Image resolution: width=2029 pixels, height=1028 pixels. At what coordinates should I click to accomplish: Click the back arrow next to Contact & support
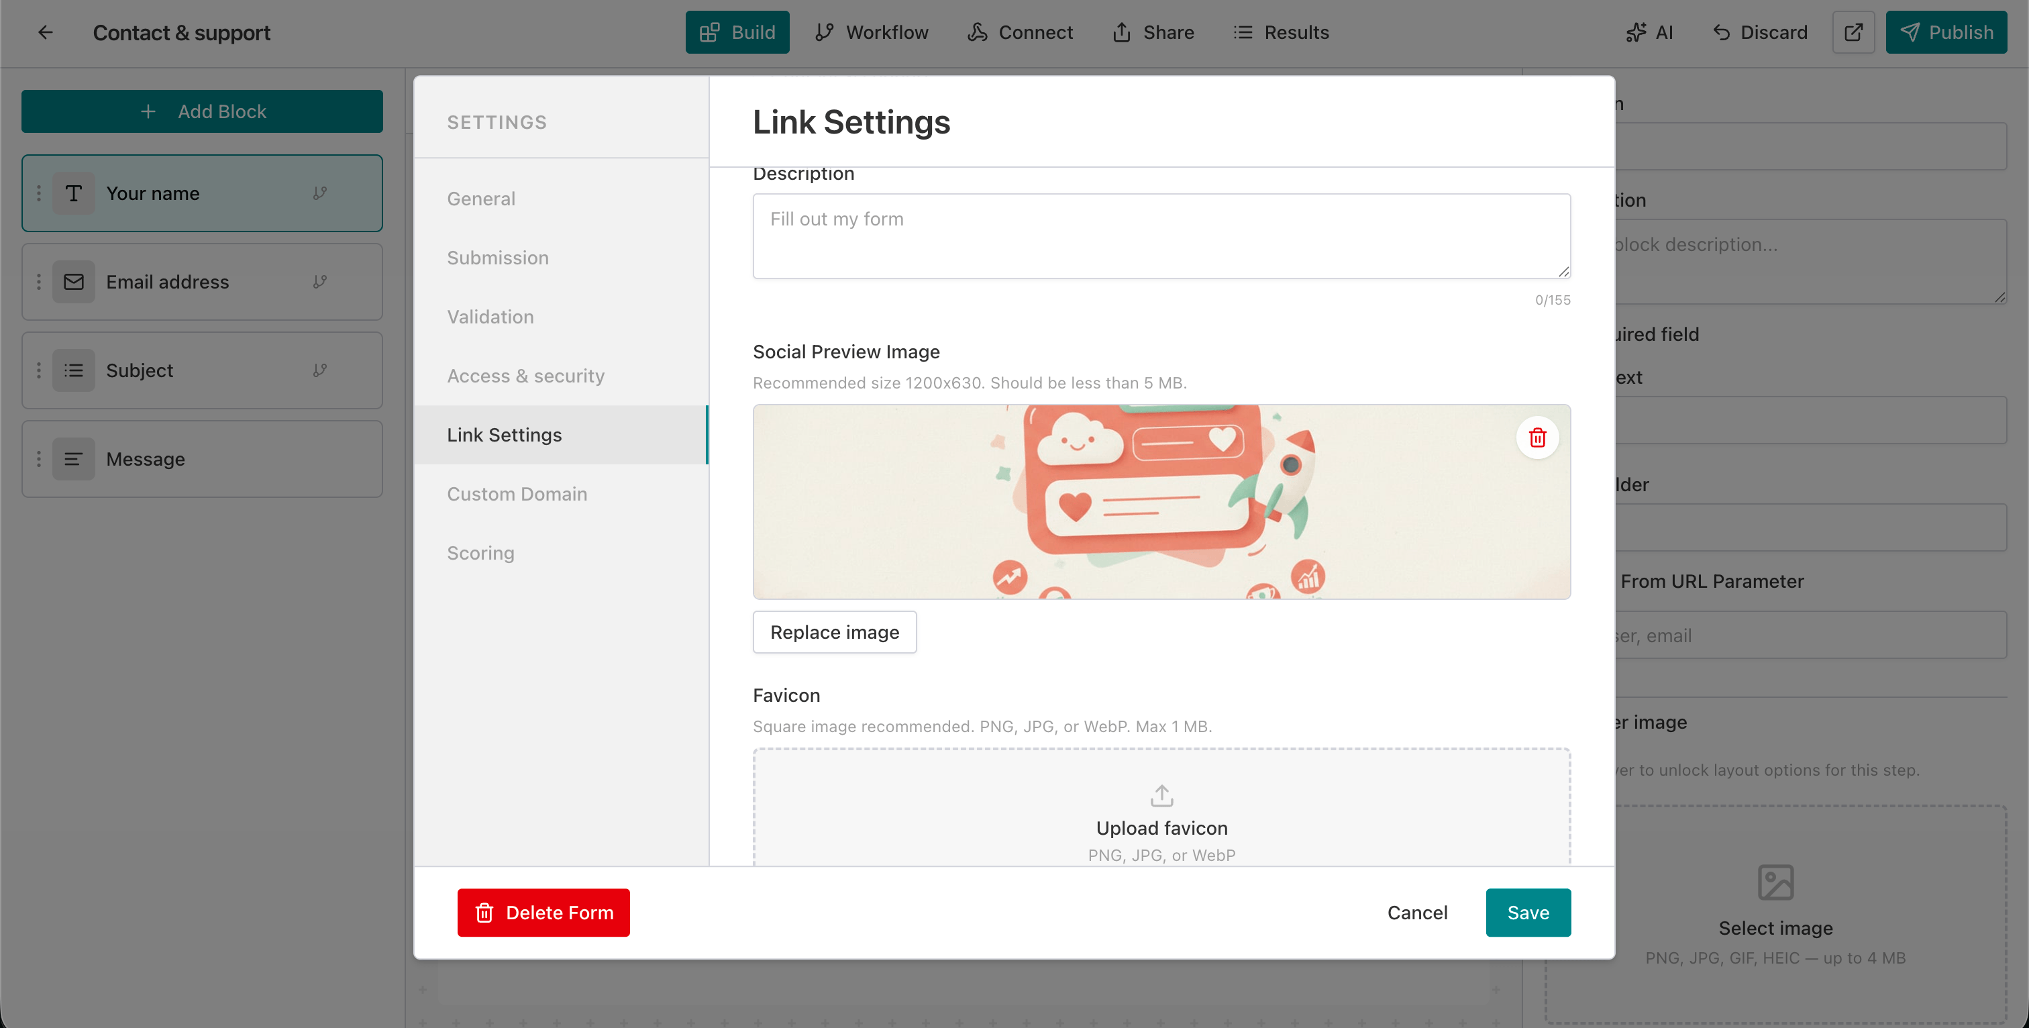pyautogui.click(x=45, y=32)
